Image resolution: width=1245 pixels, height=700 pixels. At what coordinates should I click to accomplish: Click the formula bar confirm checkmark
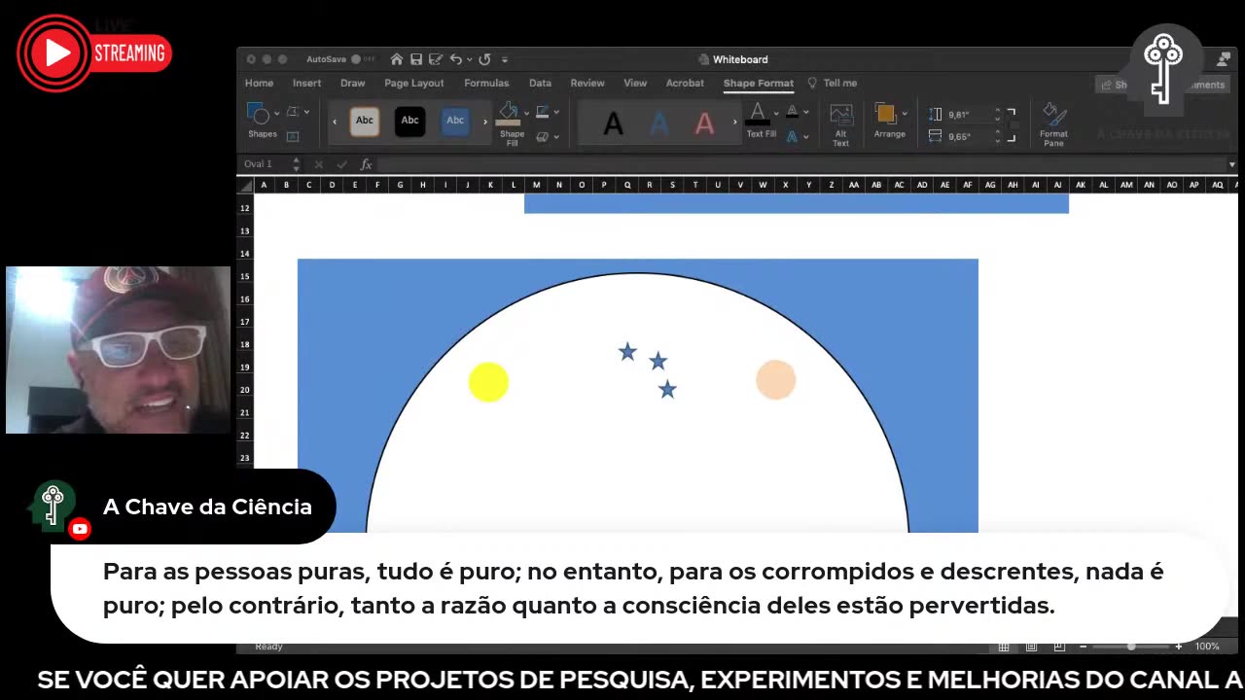(x=341, y=164)
